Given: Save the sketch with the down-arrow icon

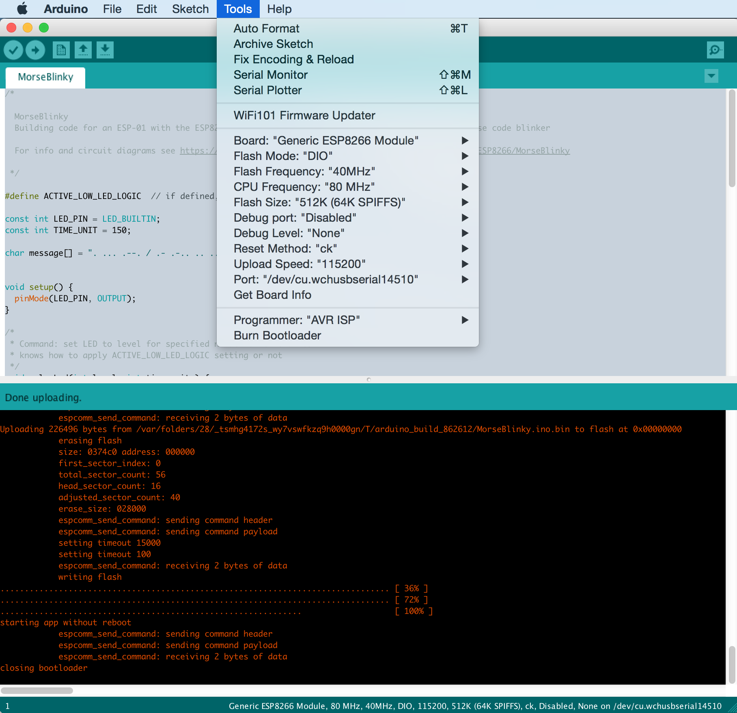Looking at the screenshot, I should click(x=105, y=50).
